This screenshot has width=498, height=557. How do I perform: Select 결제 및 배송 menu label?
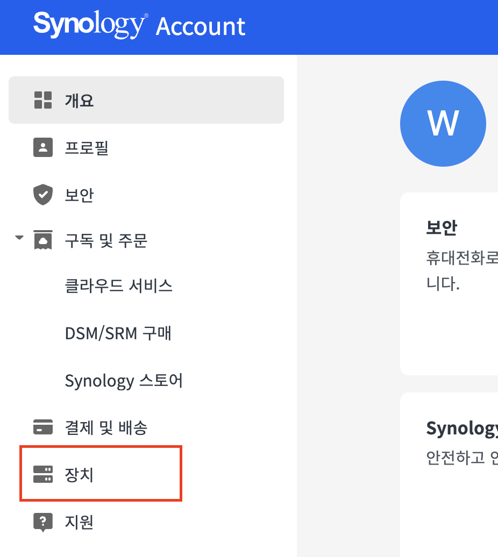coord(106,427)
